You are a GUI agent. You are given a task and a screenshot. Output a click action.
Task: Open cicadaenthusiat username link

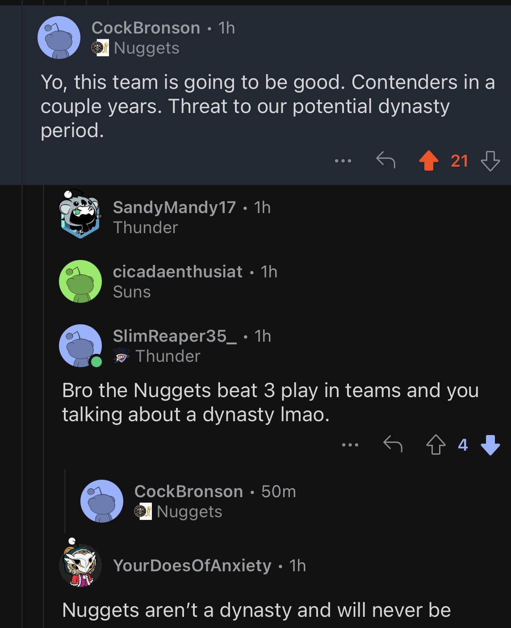178,272
